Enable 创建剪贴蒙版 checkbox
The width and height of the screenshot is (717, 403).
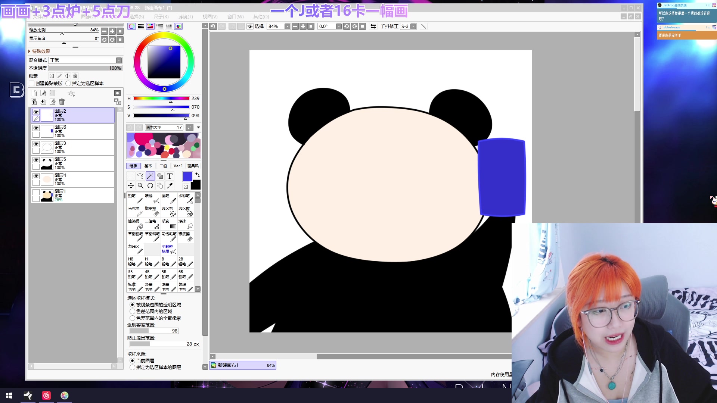(32, 84)
